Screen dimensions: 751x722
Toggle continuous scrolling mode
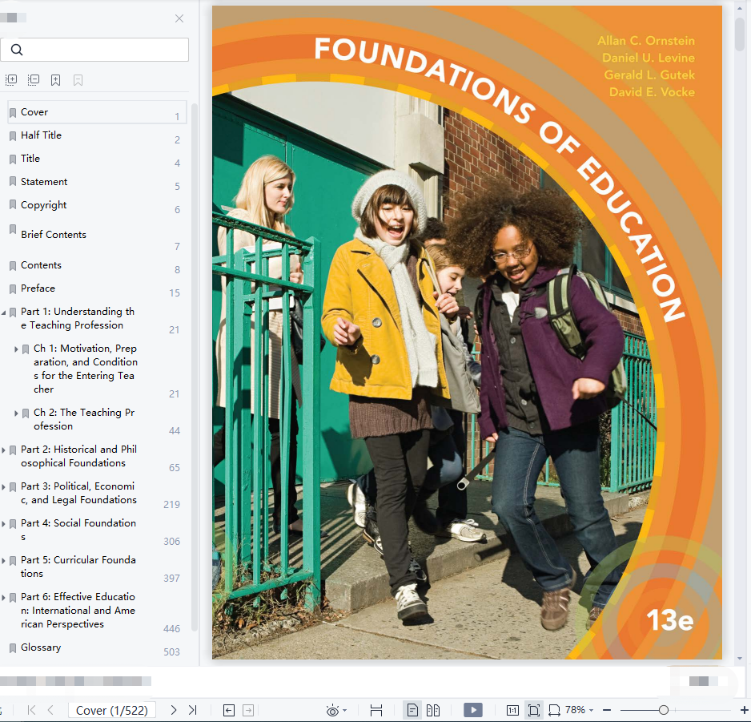pyautogui.click(x=376, y=710)
